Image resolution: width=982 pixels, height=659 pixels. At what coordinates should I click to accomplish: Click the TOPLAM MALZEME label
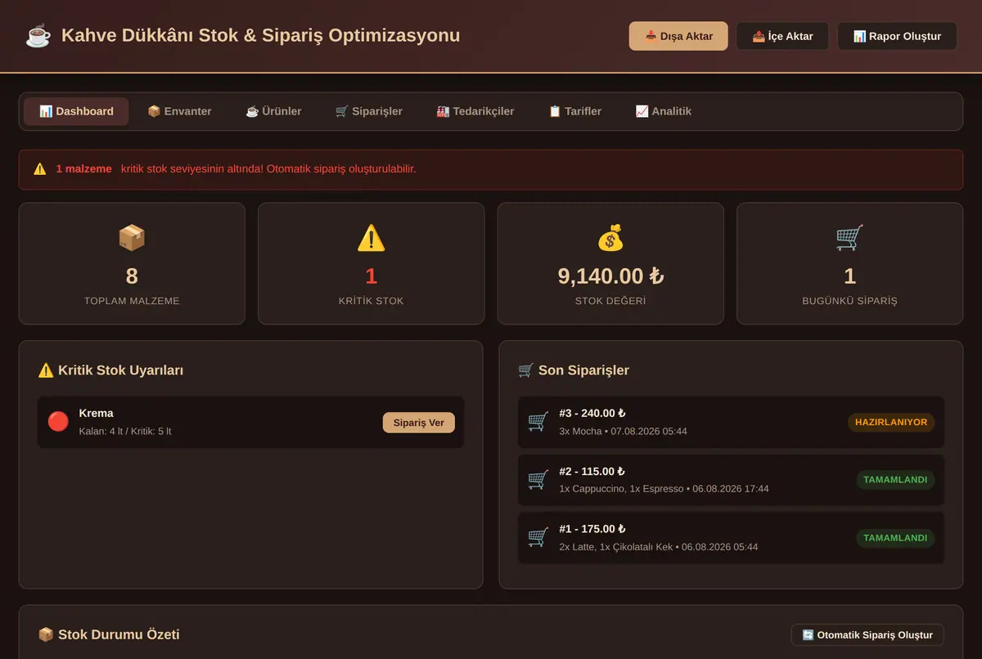[x=132, y=301]
